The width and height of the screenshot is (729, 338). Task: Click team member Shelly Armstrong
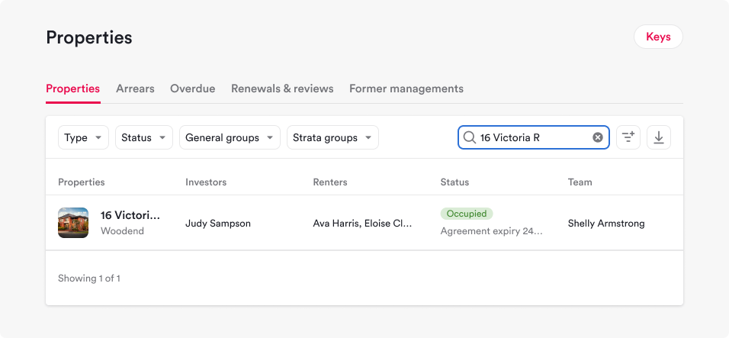[606, 224]
